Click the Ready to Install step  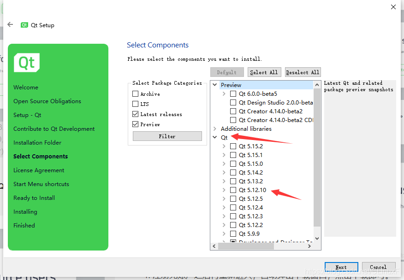point(34,198)
